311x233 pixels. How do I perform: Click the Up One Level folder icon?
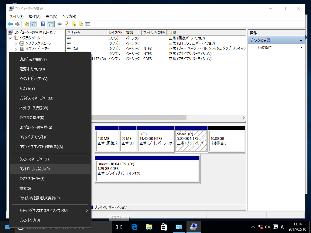(x=27, y=24)
